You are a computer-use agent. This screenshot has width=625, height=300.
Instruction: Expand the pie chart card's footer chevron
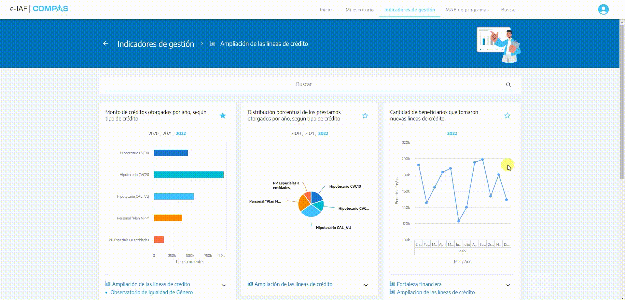[366, 285]
